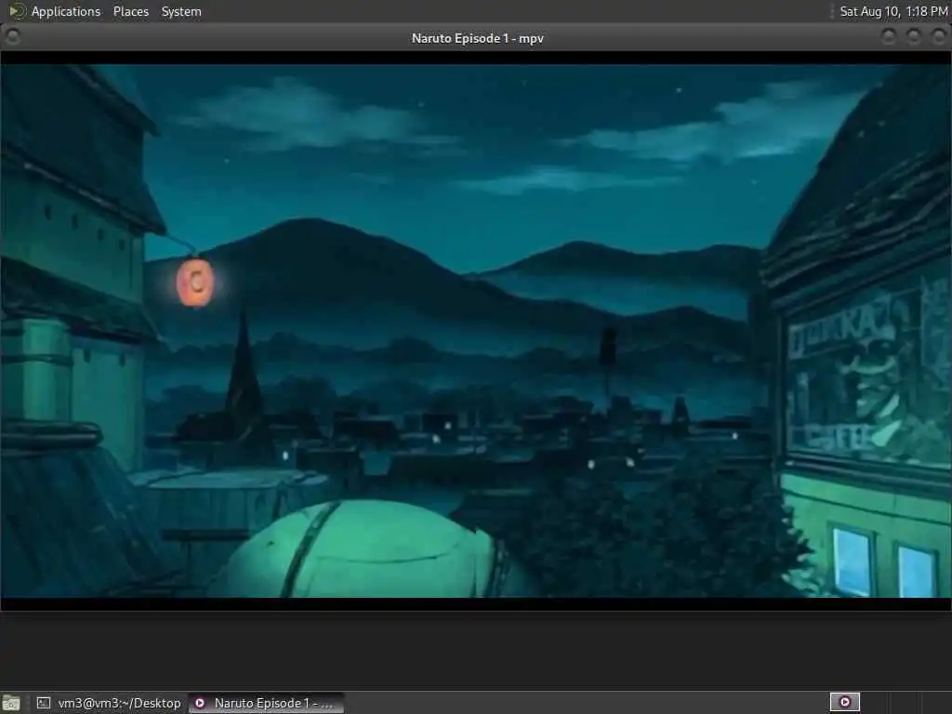
Task: Open the Applications menu
Action: pos(66,11)
